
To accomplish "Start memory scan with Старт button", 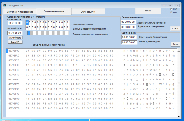I will 175,28.
